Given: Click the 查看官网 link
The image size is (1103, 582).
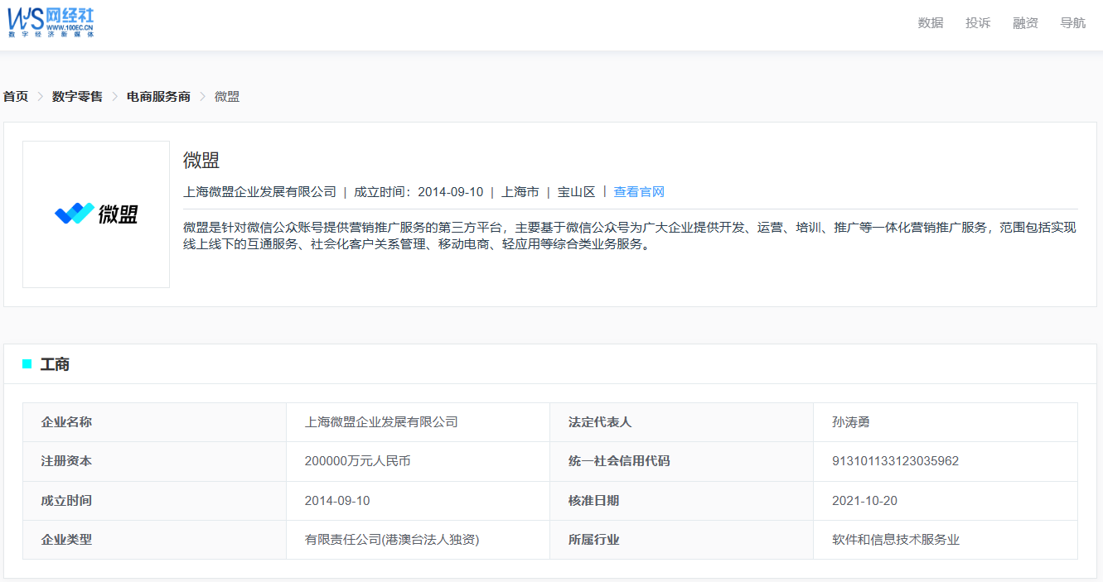Looking at the screenshot, I should (639, 192).
